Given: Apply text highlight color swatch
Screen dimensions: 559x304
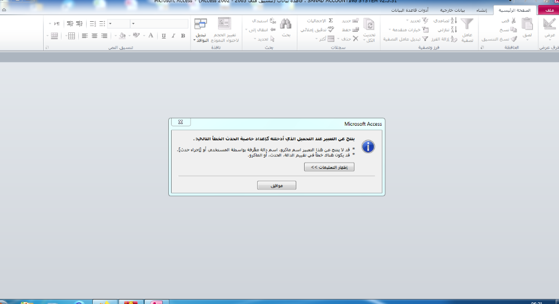Looking at the screenshot, I should coord(136,36).
